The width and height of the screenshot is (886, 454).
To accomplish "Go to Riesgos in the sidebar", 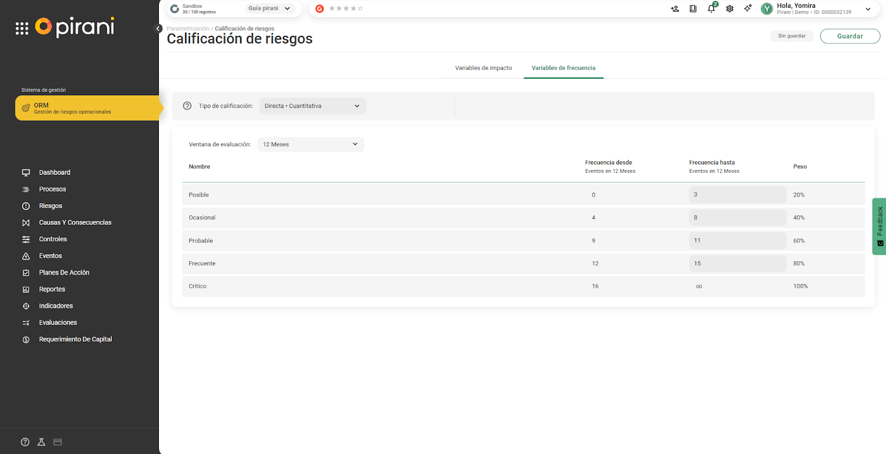I will tap(50, 206).
